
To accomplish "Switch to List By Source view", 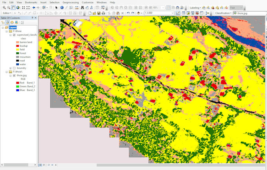I will pyautogui.click(x=7, y=22).
